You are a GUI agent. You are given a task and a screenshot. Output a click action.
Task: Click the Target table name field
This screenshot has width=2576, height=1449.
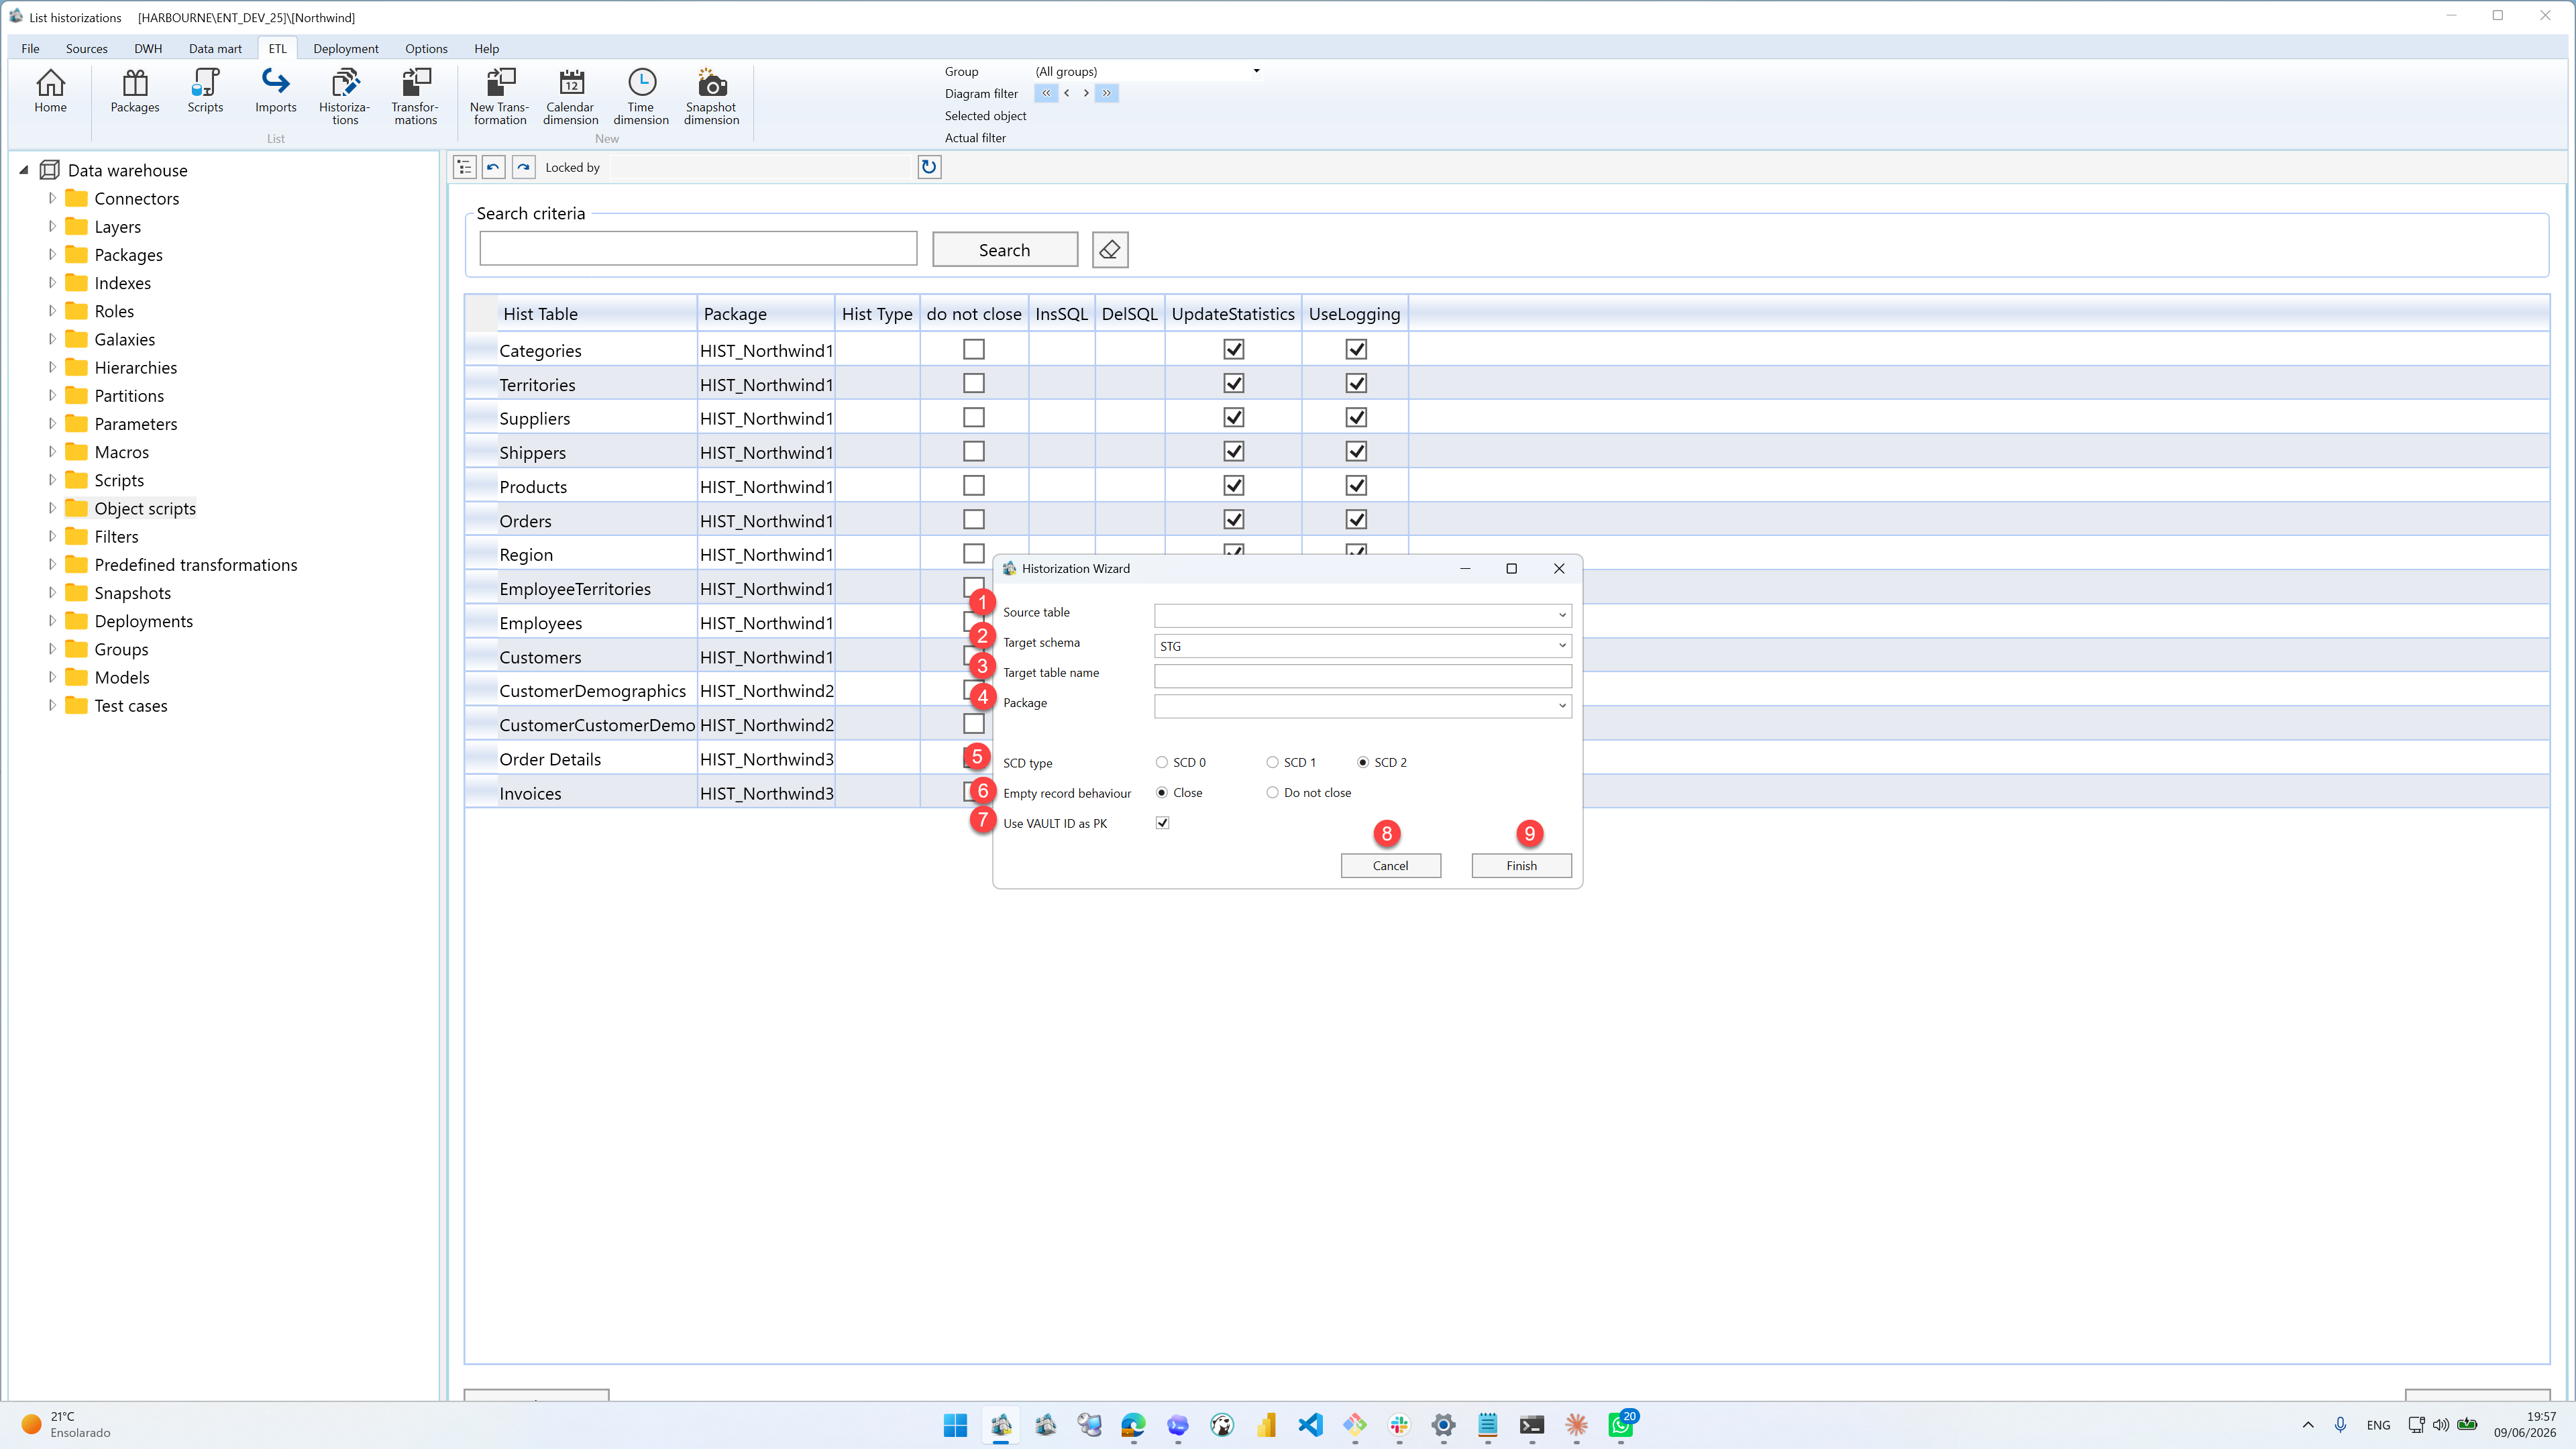tap(1362, 676)
